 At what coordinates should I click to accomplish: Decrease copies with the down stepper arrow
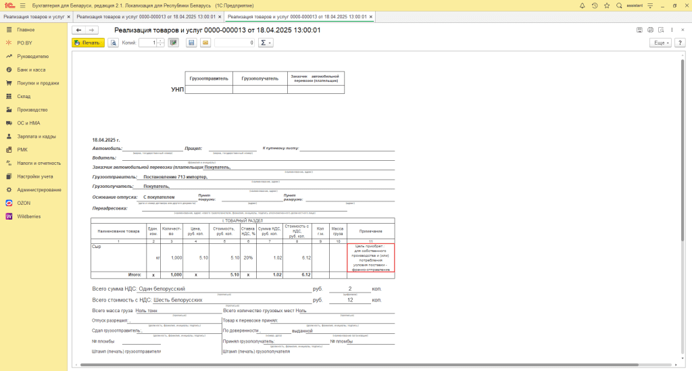point(161,45)
